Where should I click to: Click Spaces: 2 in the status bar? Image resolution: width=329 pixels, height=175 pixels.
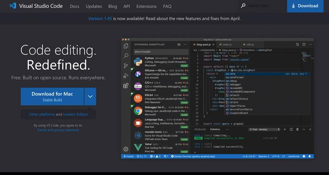coord(264,156)
